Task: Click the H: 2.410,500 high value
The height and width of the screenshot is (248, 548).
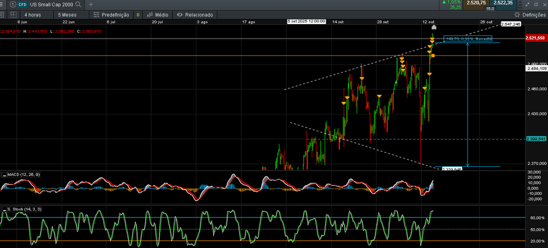Action: tap(36, 31)
